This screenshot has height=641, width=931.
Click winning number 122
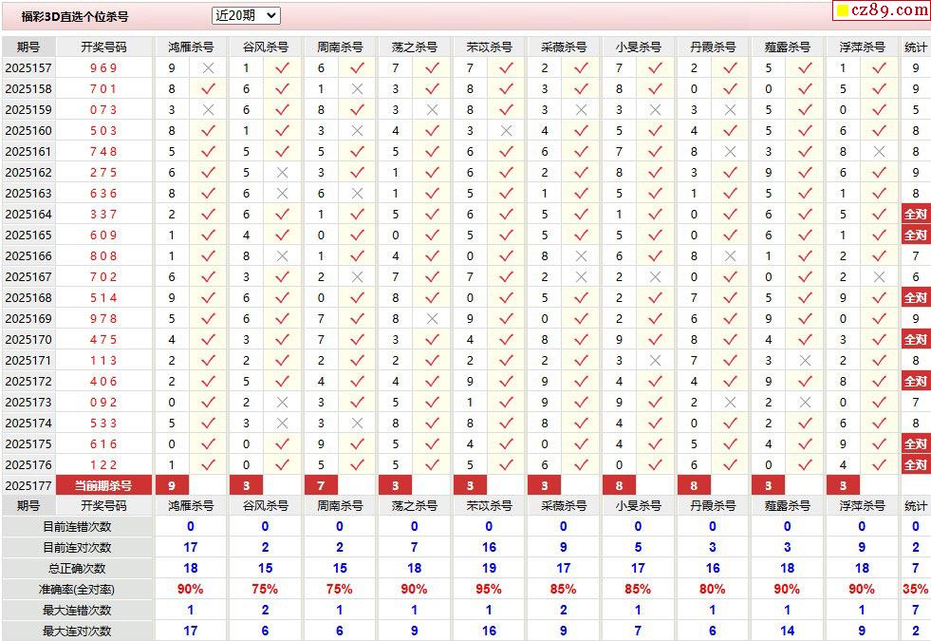(x=103, y=465)
